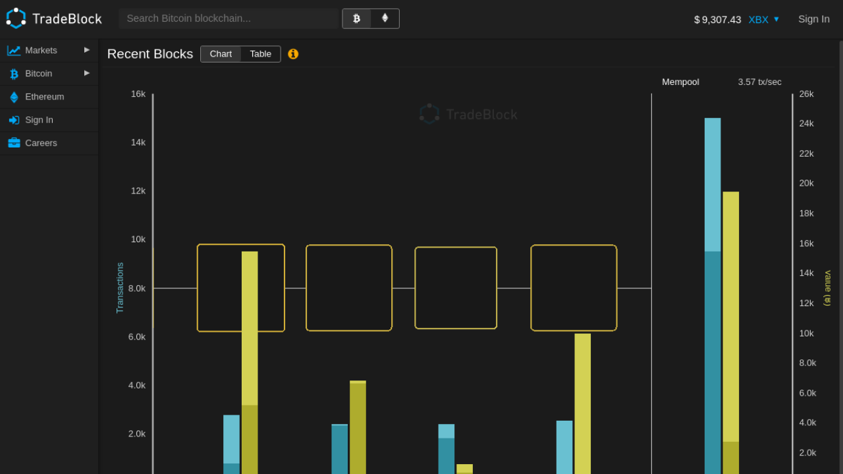Click the third block's short yellow value bar

(x=464, y=469)
